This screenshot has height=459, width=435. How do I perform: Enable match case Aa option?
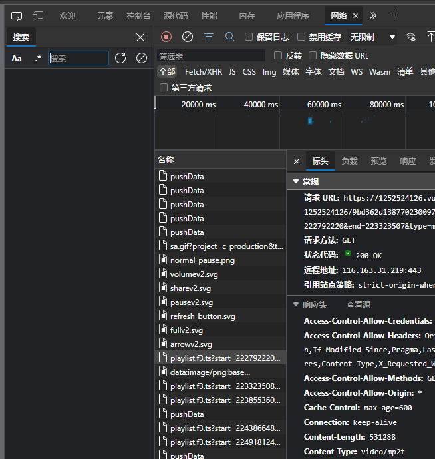[17, 58]
